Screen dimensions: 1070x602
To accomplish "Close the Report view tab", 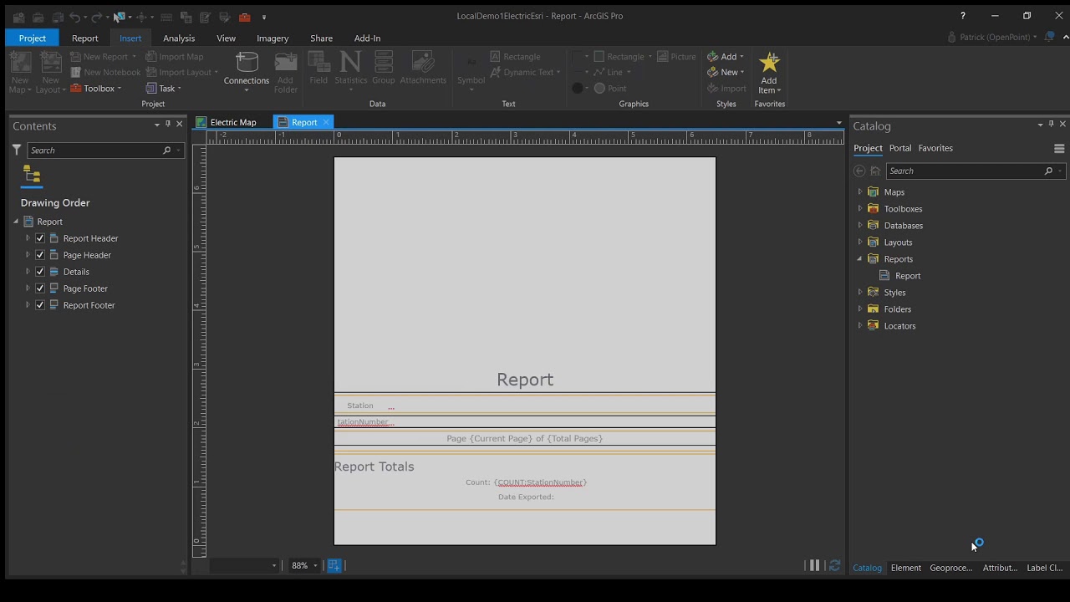I will [326, 122].
